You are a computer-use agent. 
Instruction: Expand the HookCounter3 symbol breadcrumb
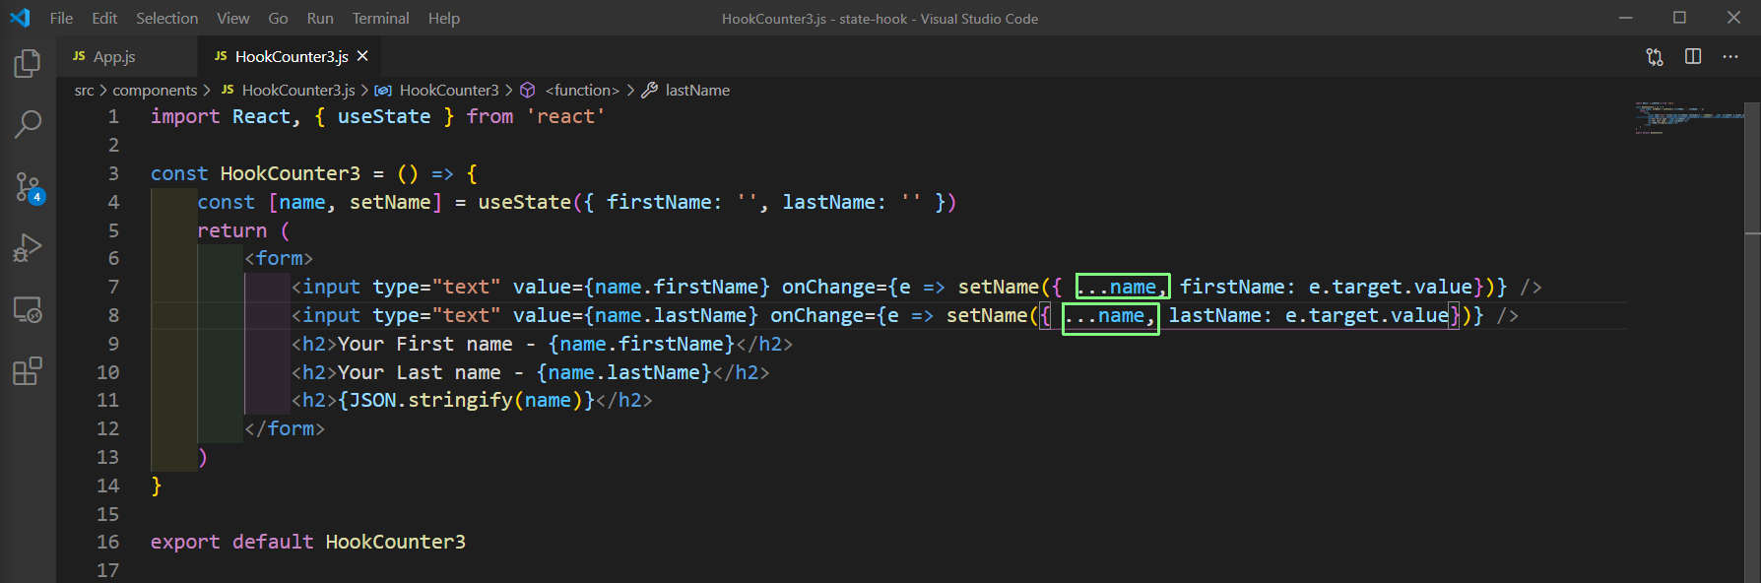pos(449,90)
